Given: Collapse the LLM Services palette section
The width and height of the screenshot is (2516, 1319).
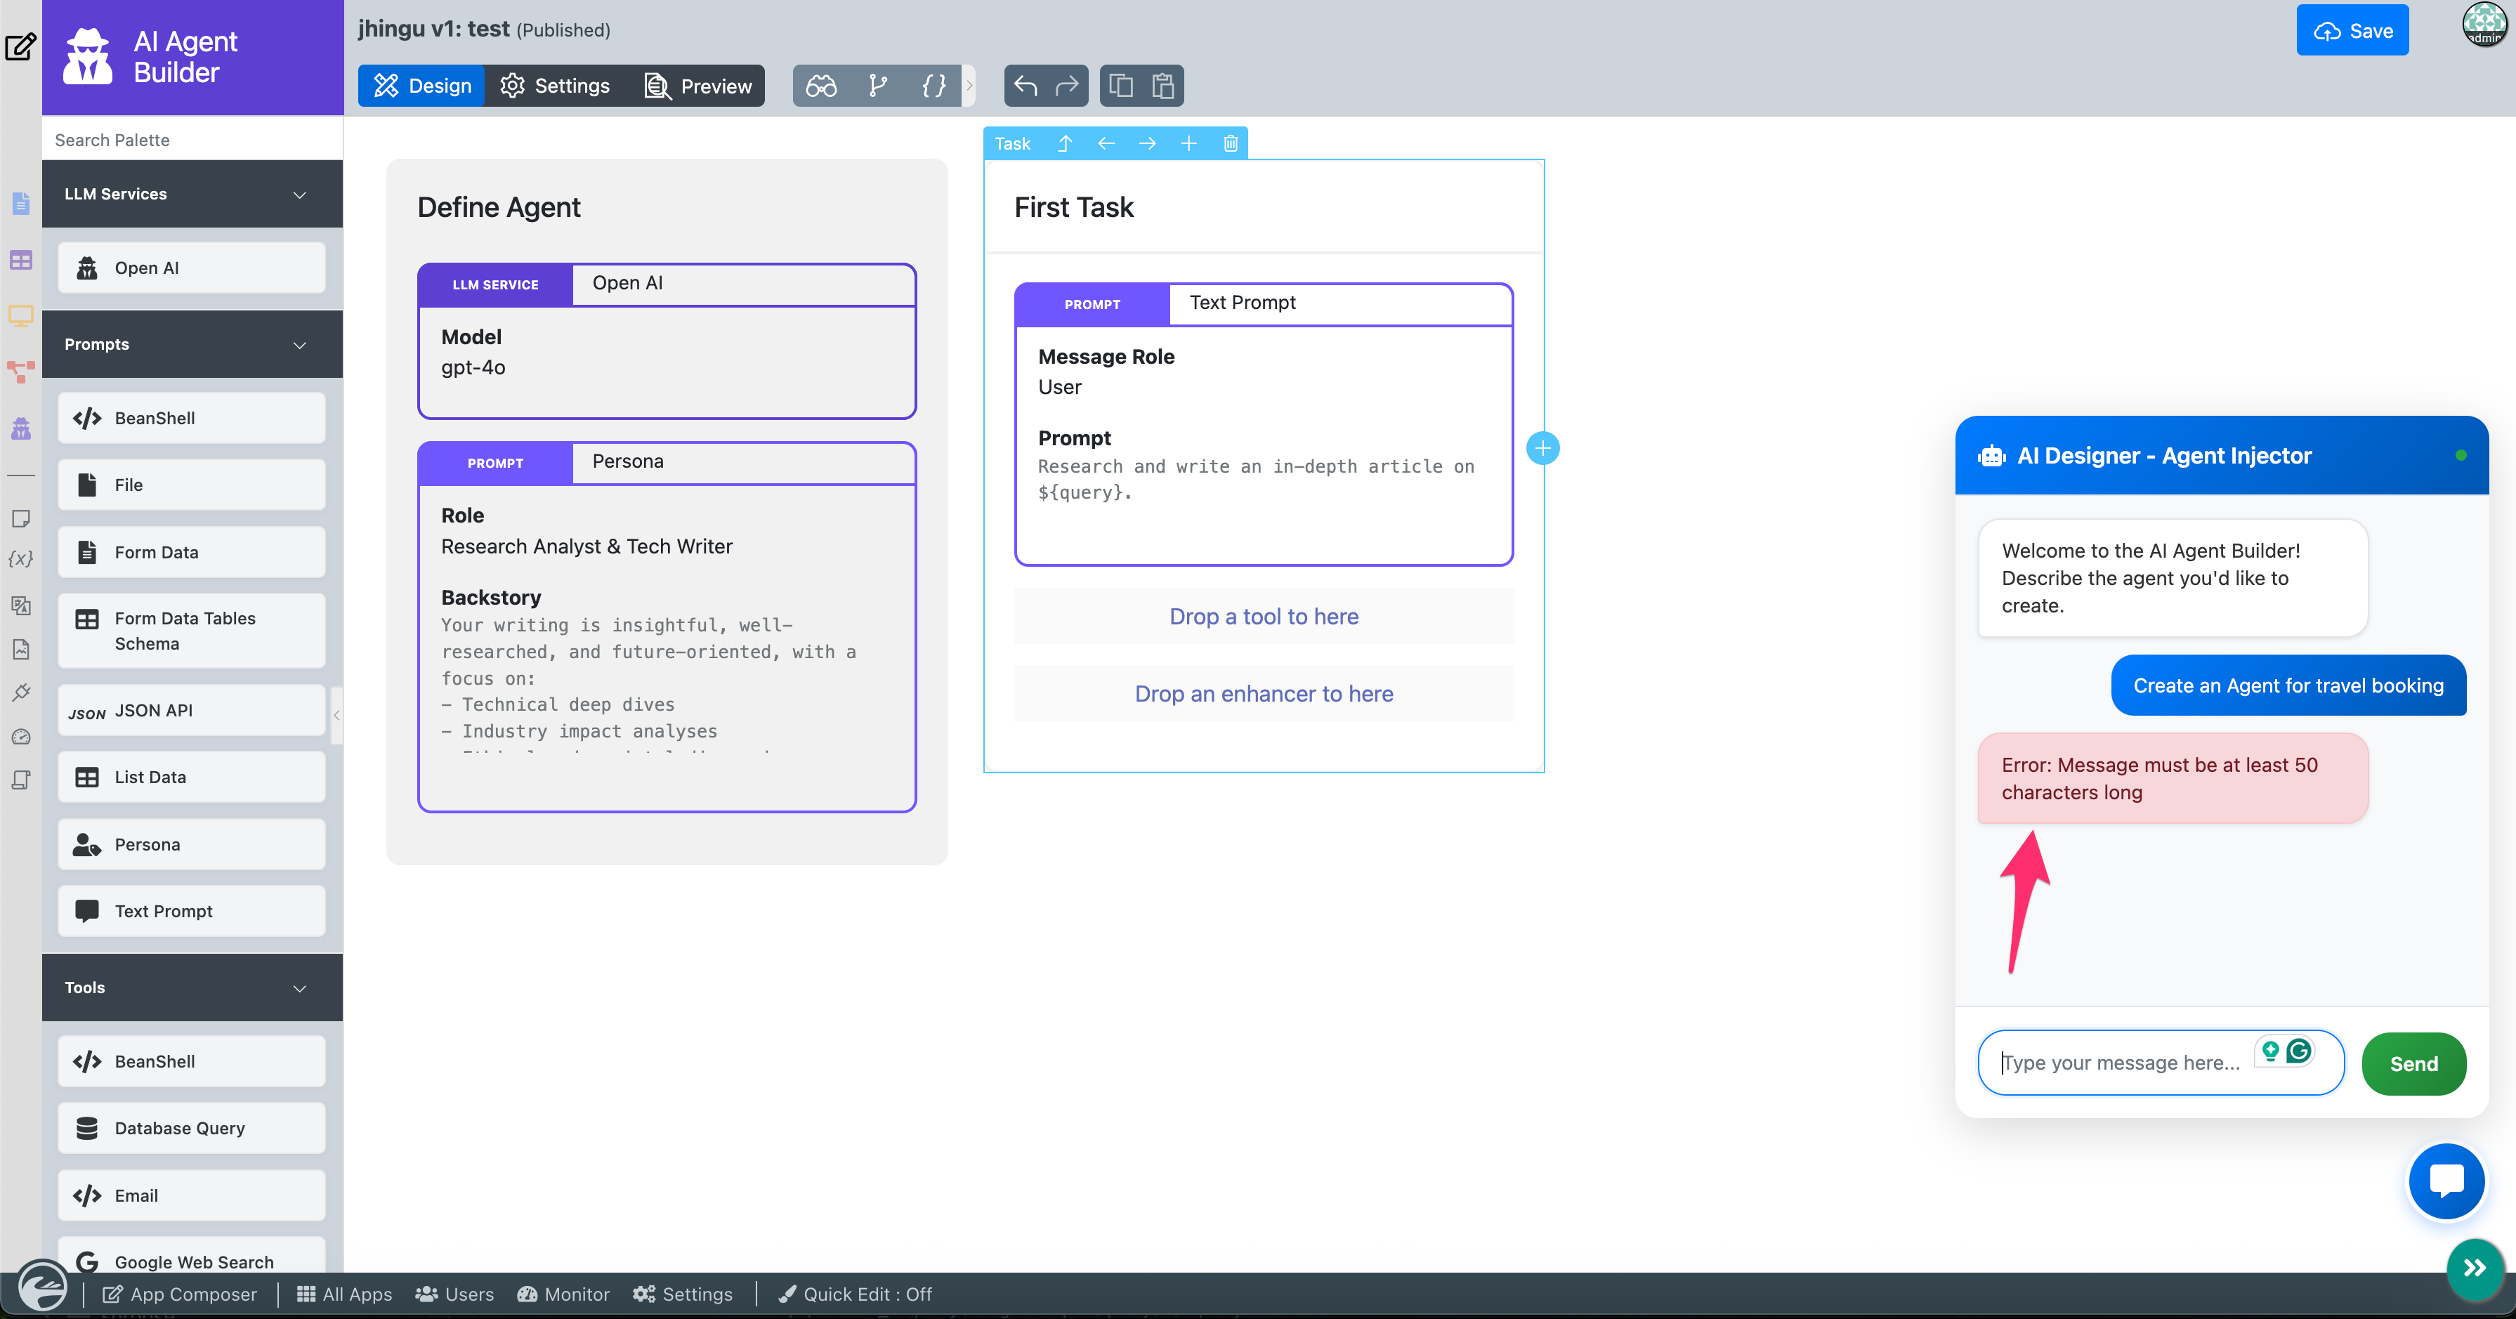Looking at the screenshot, I should pyautogui.click(x=192, y=193).
